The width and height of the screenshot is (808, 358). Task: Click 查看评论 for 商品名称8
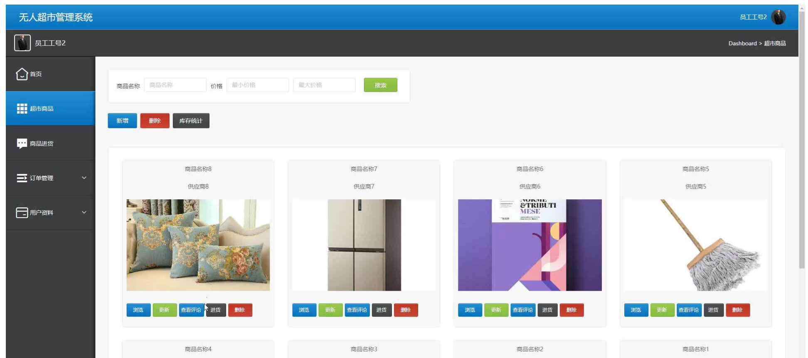click(191, 310)
